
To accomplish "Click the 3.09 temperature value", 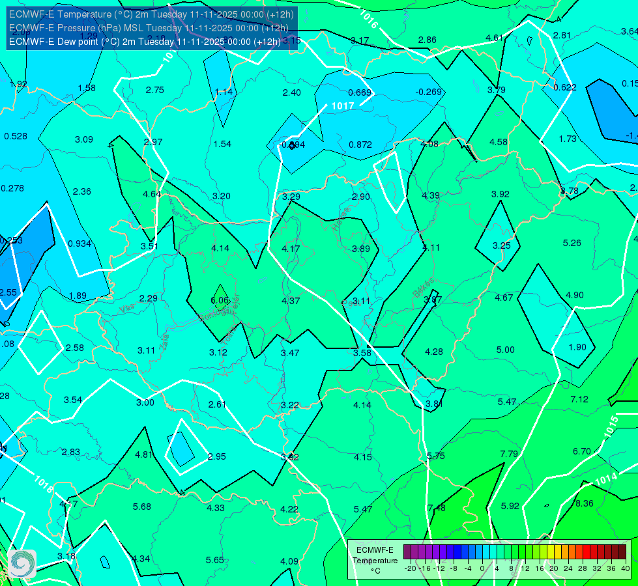I will click(x=84, y=139).
